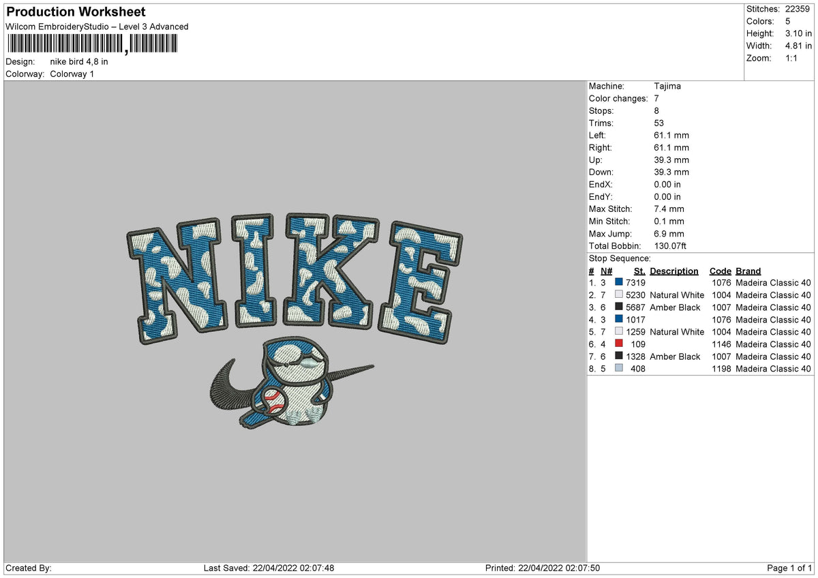The height and width of the screenshot is (578, 818).
Task: Click the Brand column header
Action: coord(748,271)
